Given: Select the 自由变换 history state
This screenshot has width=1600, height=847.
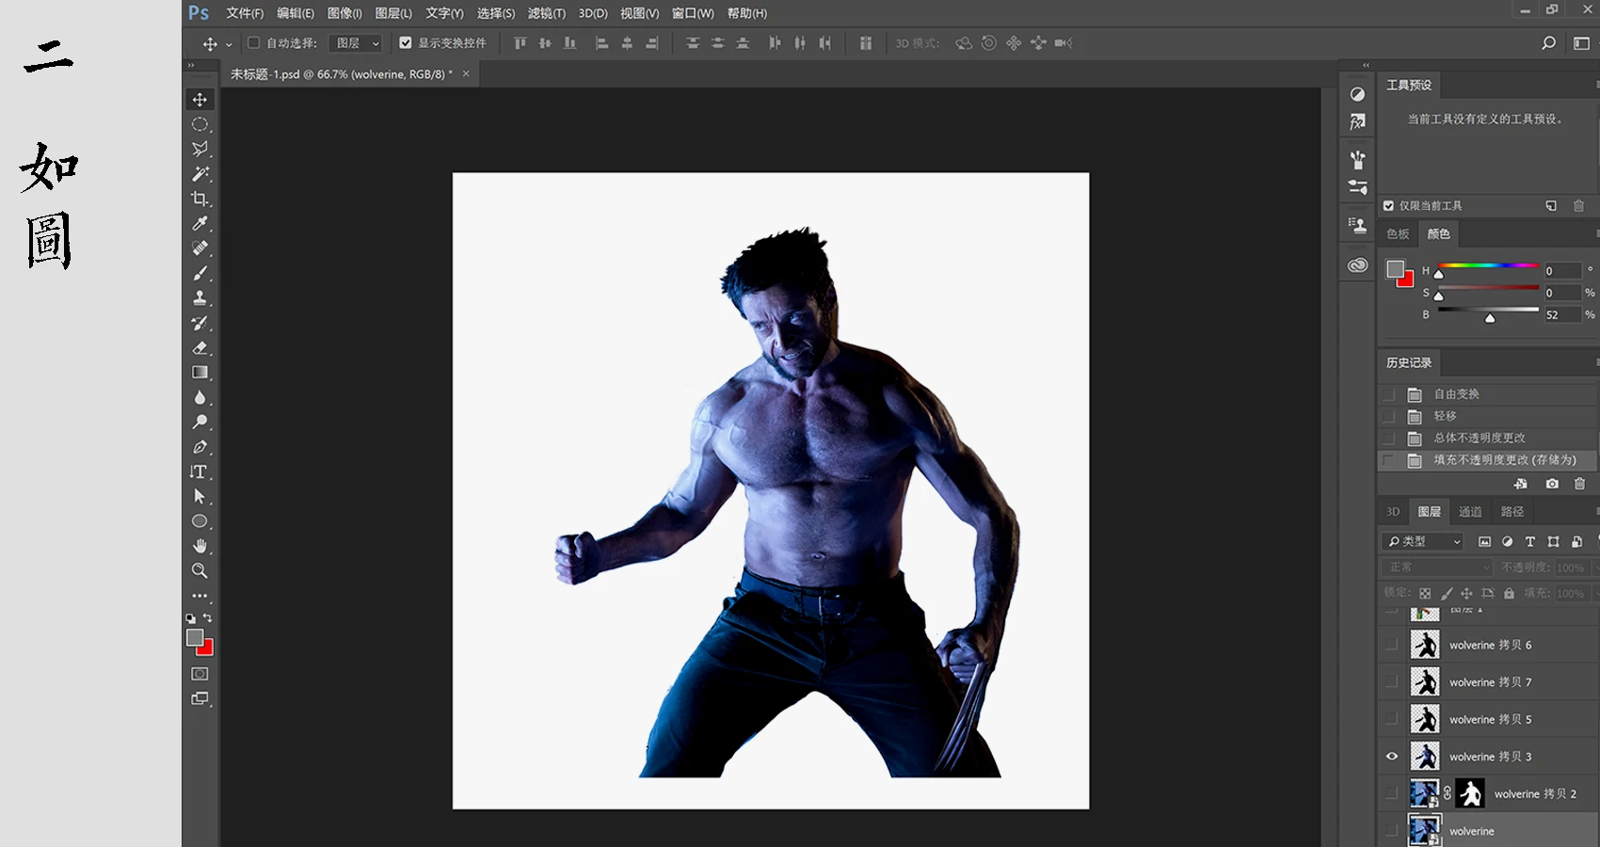Looking at the screenshot, I should [x=1488, y=394].
